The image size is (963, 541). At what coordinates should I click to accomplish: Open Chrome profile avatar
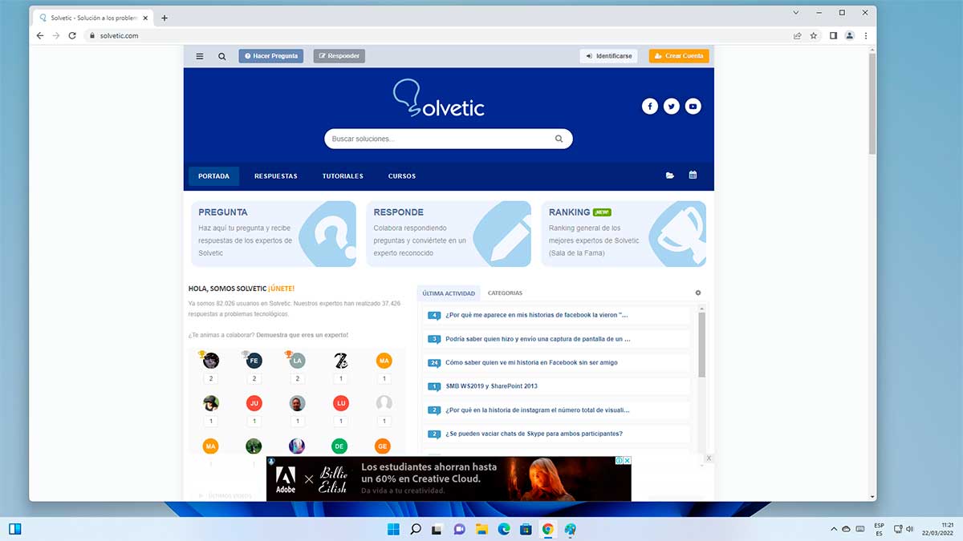[x=850, y=35]
